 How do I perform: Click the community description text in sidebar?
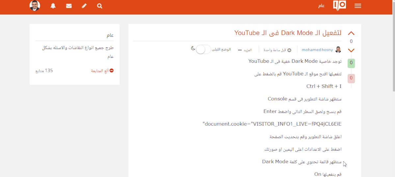(x=78, y=52)
